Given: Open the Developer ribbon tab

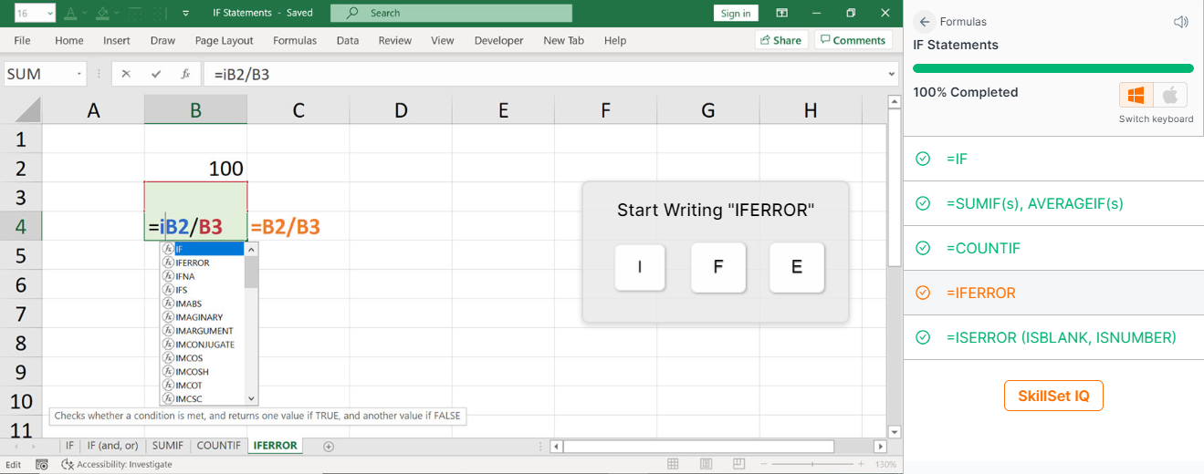Looking at the screenshot, I should click(x=499, y=40).
